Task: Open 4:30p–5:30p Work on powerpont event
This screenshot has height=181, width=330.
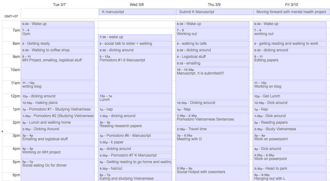Action: click(289, 159)
